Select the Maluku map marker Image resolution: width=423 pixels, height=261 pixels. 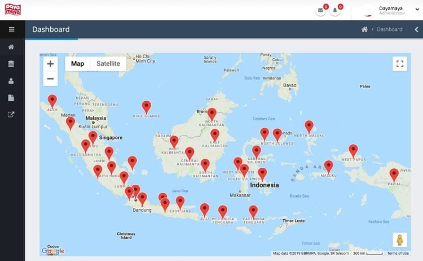pos(328,168)
